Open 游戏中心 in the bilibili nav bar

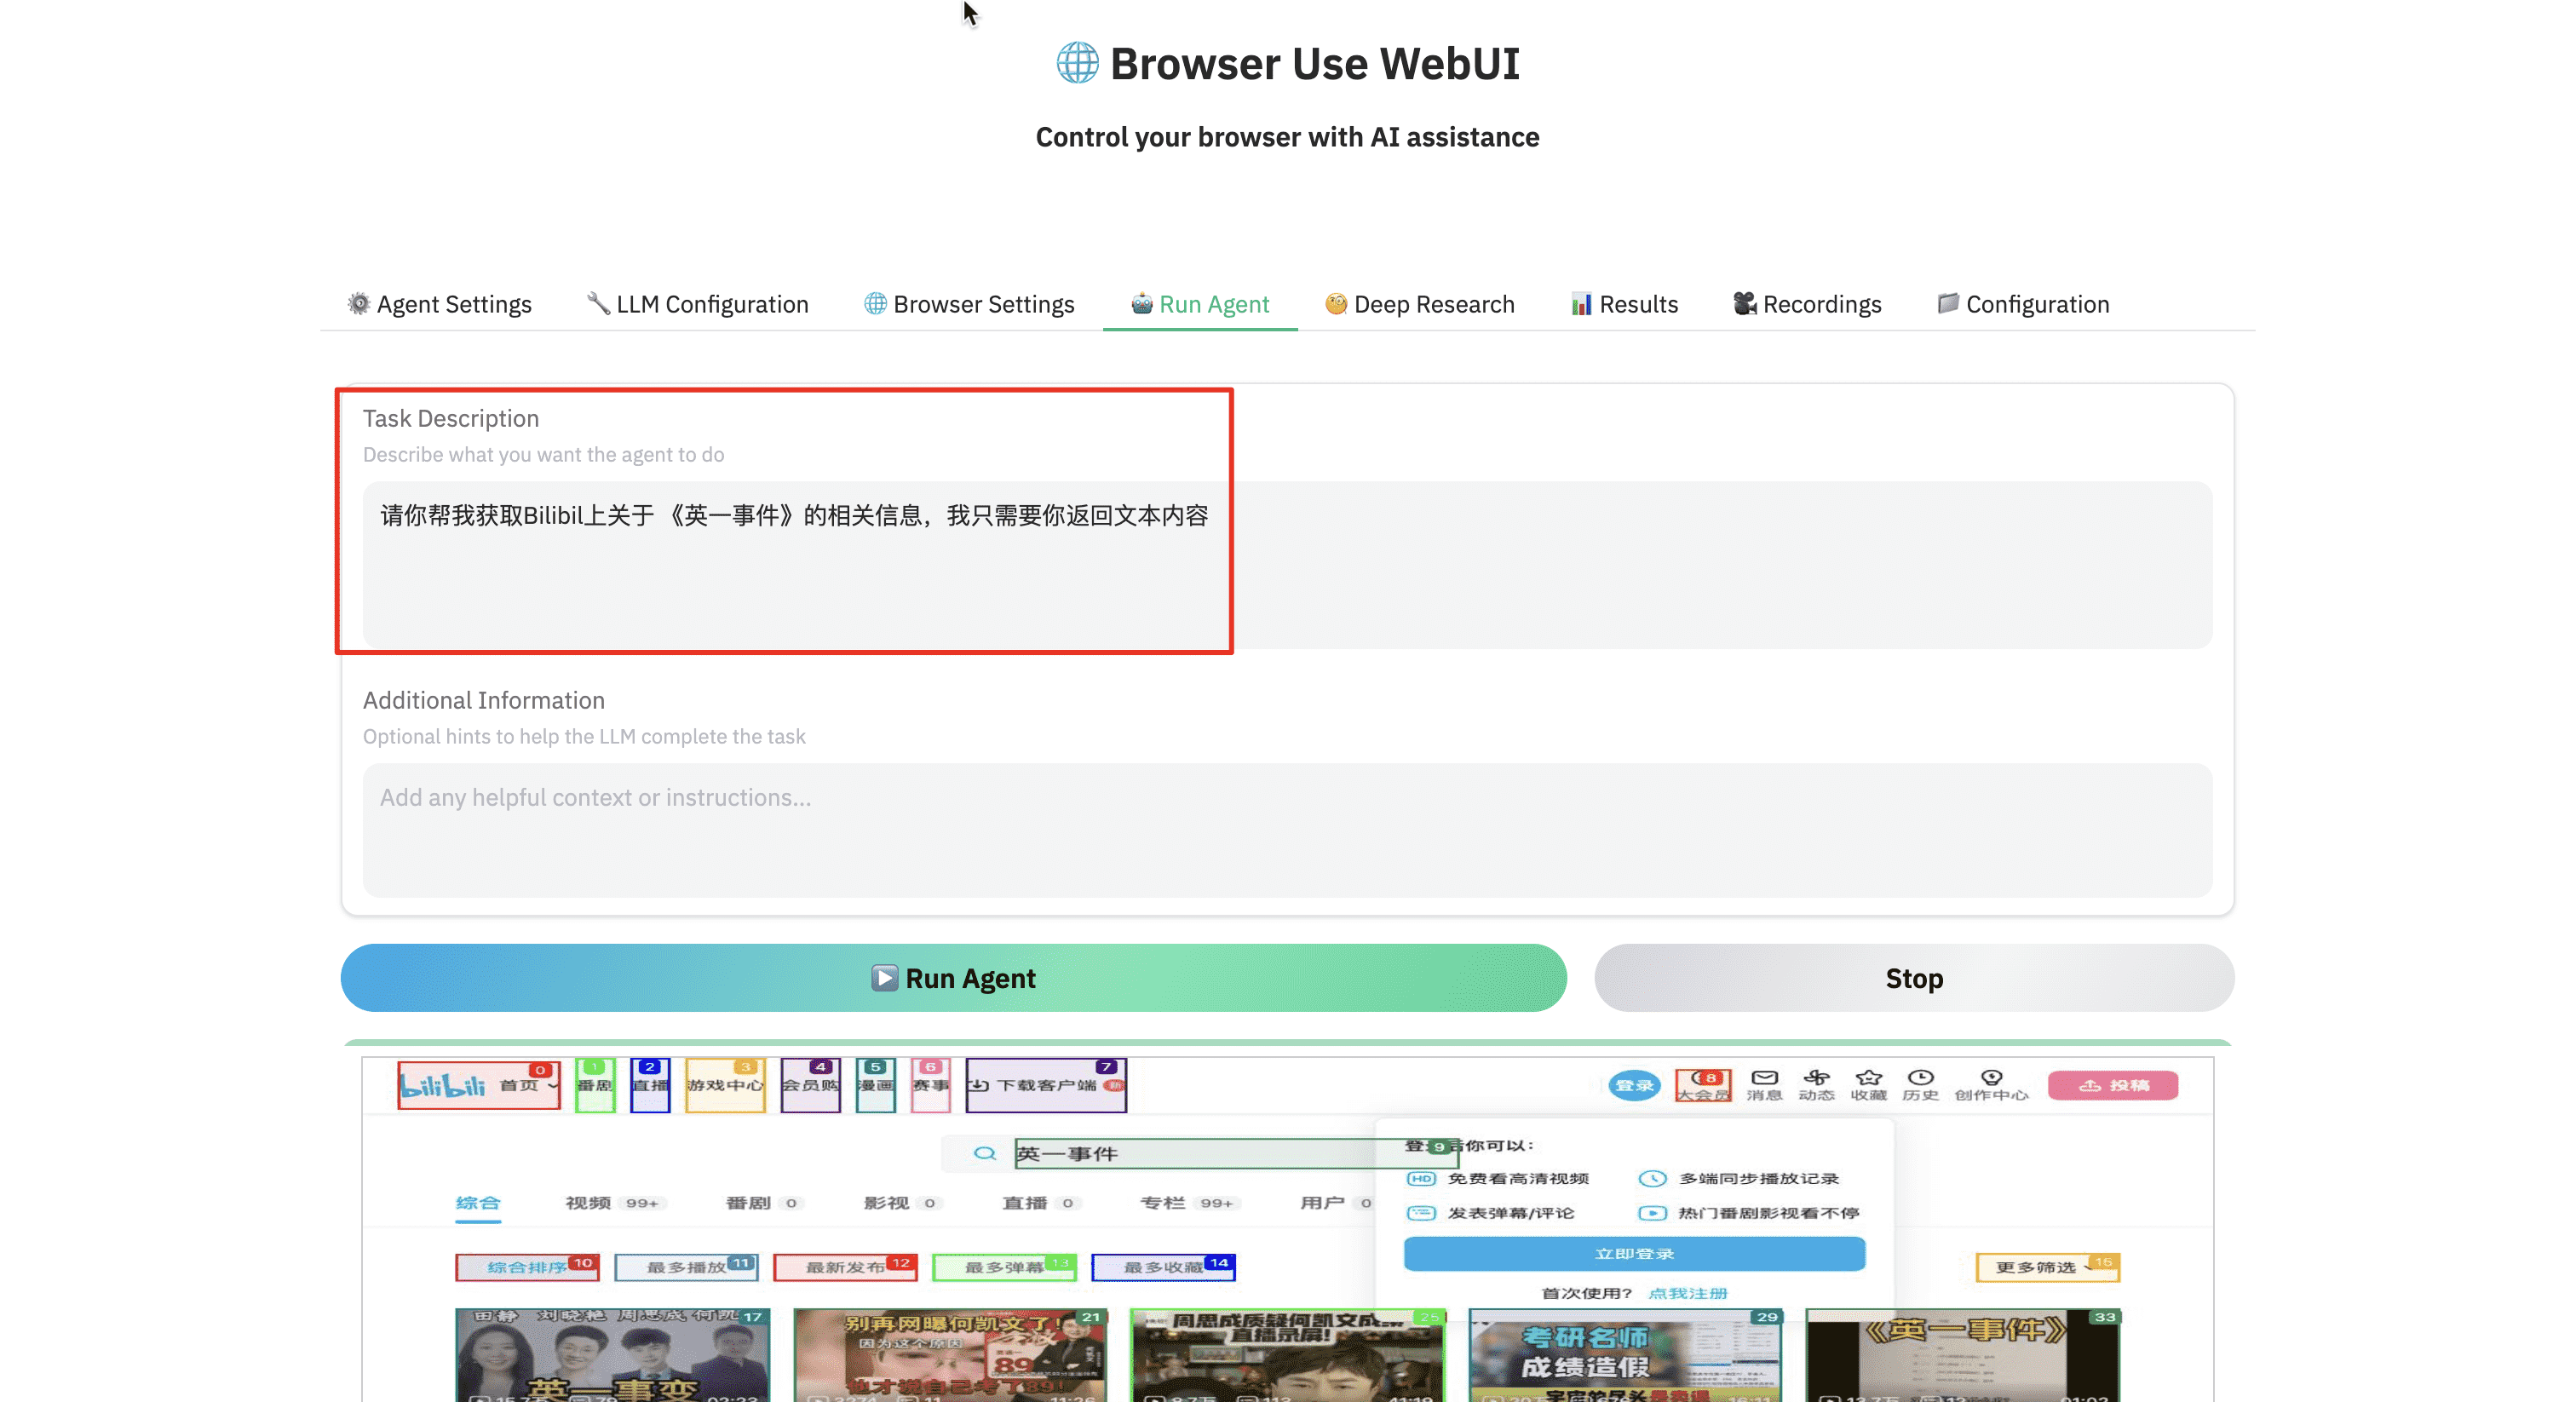click(x=725, y=1086)
